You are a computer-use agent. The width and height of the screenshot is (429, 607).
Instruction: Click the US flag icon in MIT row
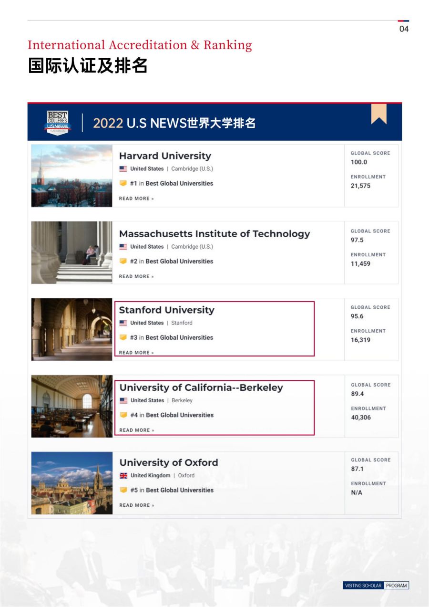(x=123, y=247)
